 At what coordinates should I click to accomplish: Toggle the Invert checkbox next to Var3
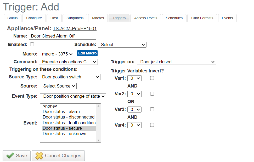pos(152,109)
